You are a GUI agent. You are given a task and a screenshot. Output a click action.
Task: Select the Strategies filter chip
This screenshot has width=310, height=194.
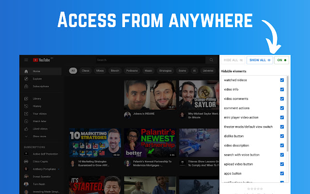165,71
